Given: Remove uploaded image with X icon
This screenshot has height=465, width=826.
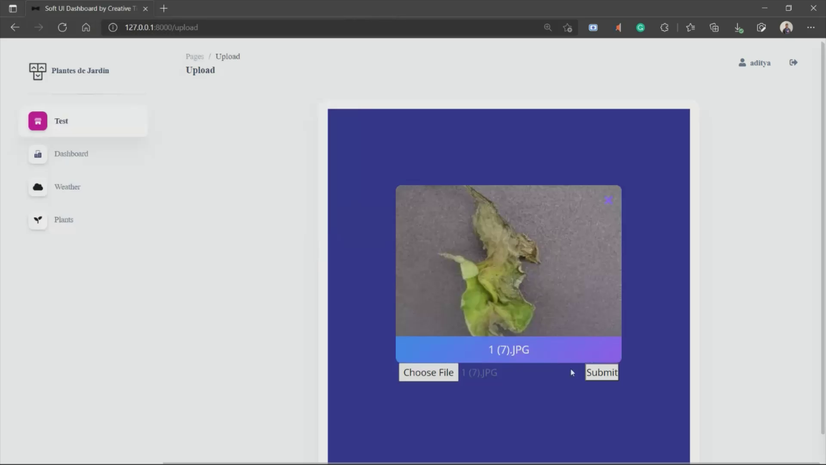Looking at the screenshot, I should 608,200.
